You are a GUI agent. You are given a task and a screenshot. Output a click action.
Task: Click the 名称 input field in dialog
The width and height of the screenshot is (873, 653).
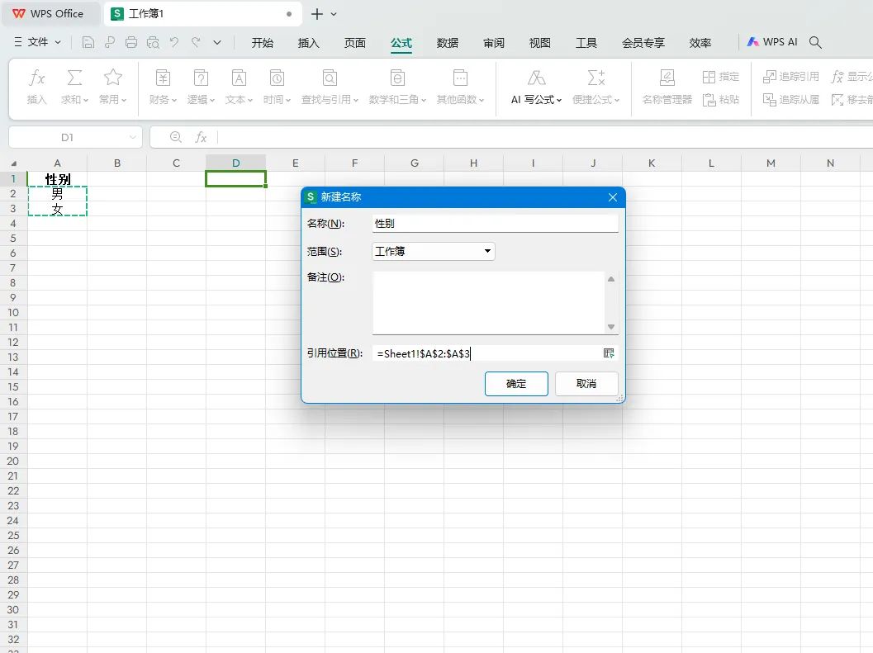[x=495, y=223]
